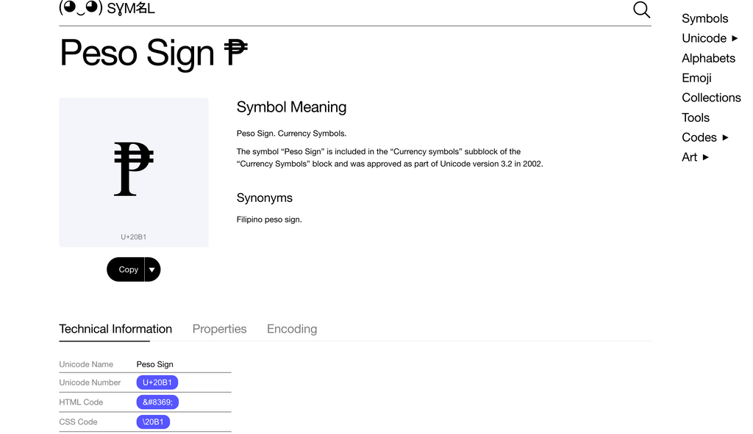Copy the Unicode Number U+20B1 badge
Screen dimensions: 753x434
(x=157, y=382)
